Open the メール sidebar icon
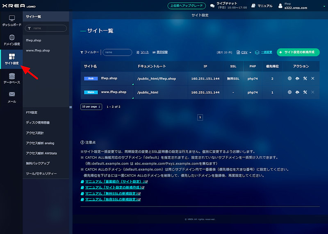328x234 pixels. coord(11,97)
